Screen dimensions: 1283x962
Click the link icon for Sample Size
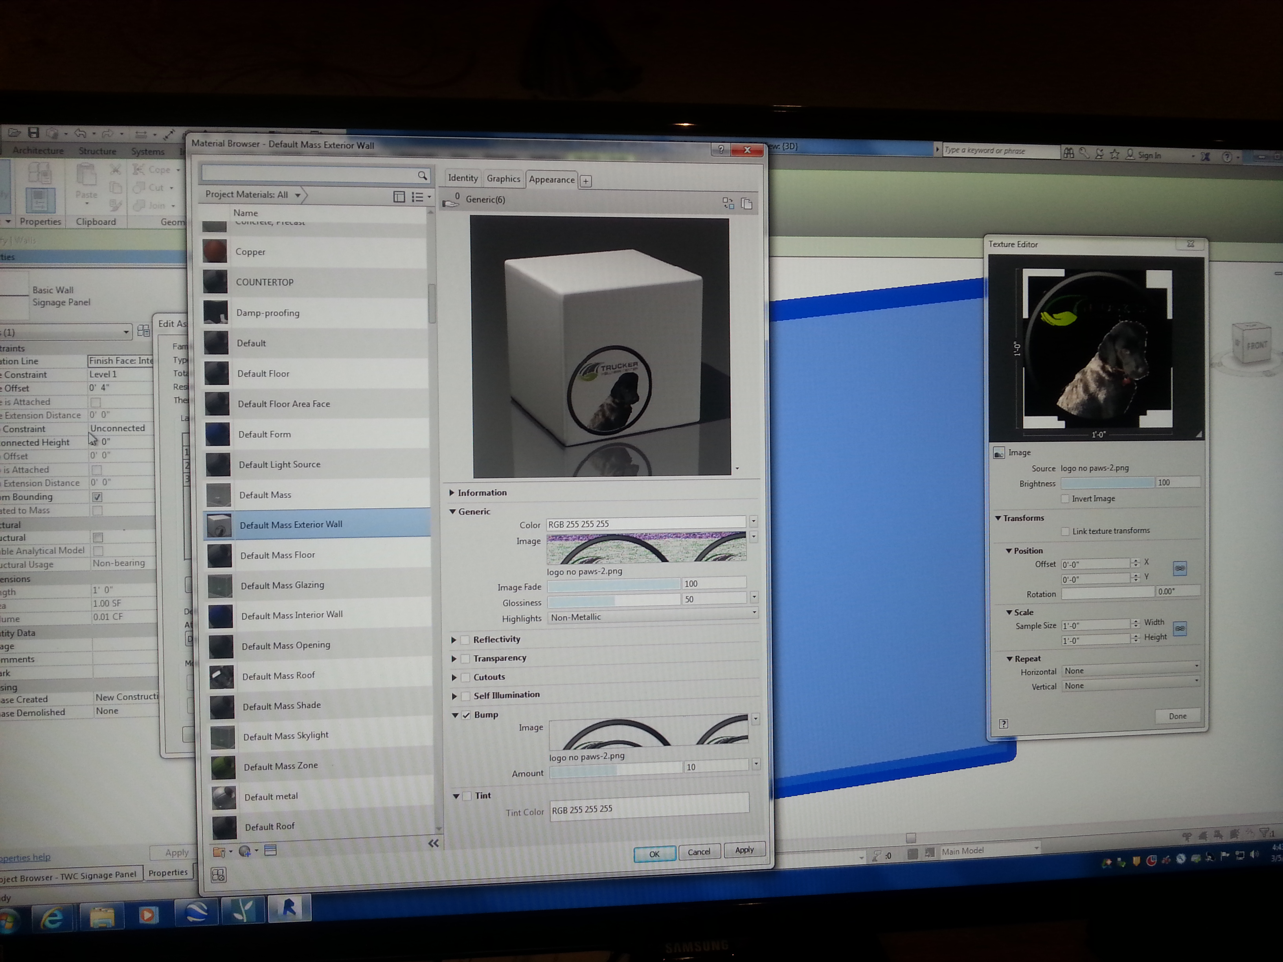1179,629
